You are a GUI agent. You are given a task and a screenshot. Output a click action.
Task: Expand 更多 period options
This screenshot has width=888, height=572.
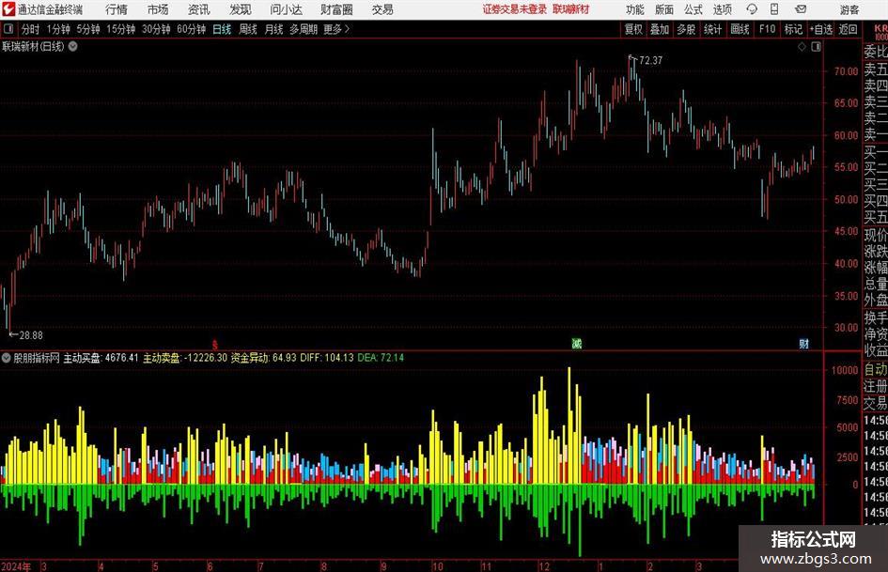(x=336, y=29)
